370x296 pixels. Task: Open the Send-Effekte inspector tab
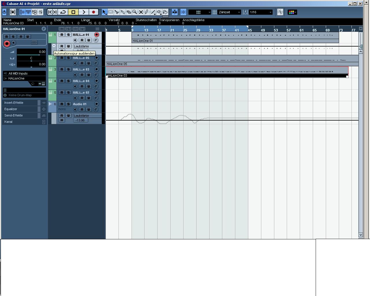(24, 115)
